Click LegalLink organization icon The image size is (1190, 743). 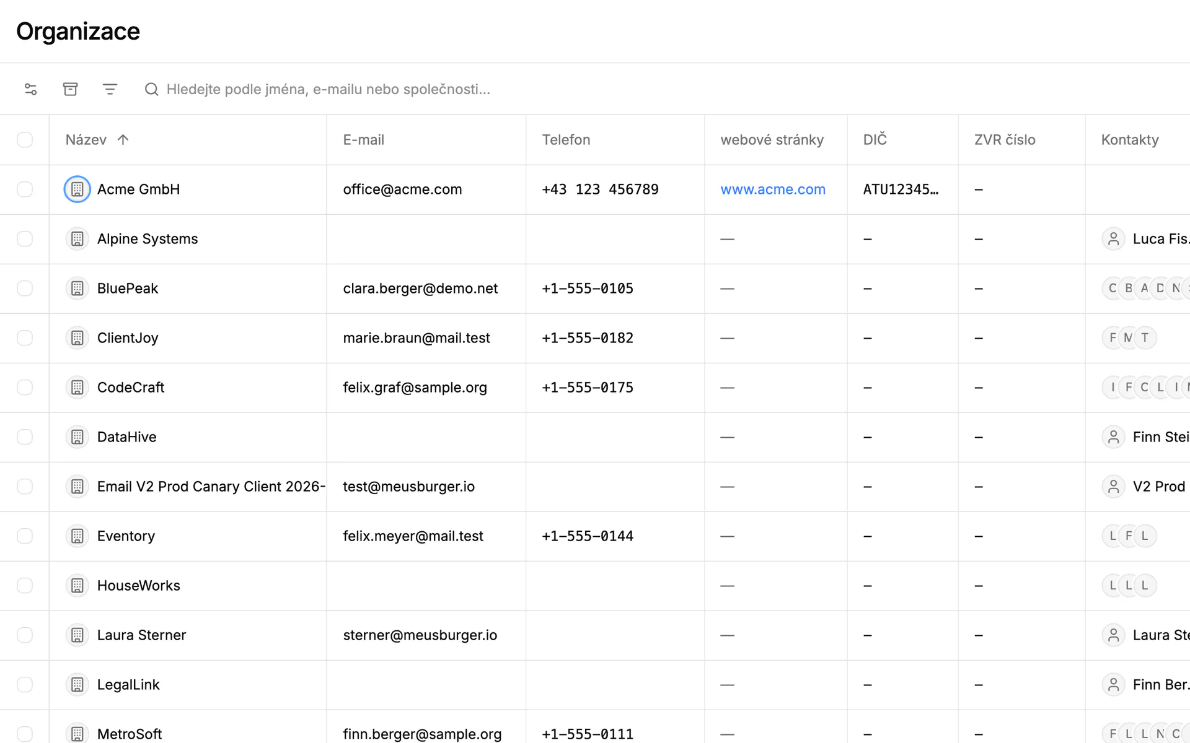77,685
